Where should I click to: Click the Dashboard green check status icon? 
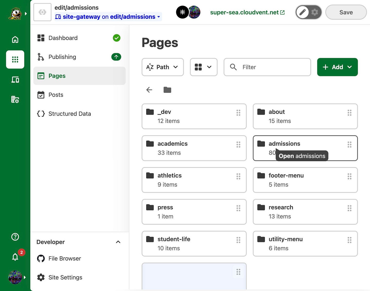[x=117, y=38]
